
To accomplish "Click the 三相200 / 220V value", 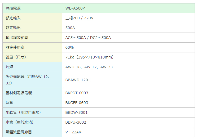I will [x=79, y=18].
